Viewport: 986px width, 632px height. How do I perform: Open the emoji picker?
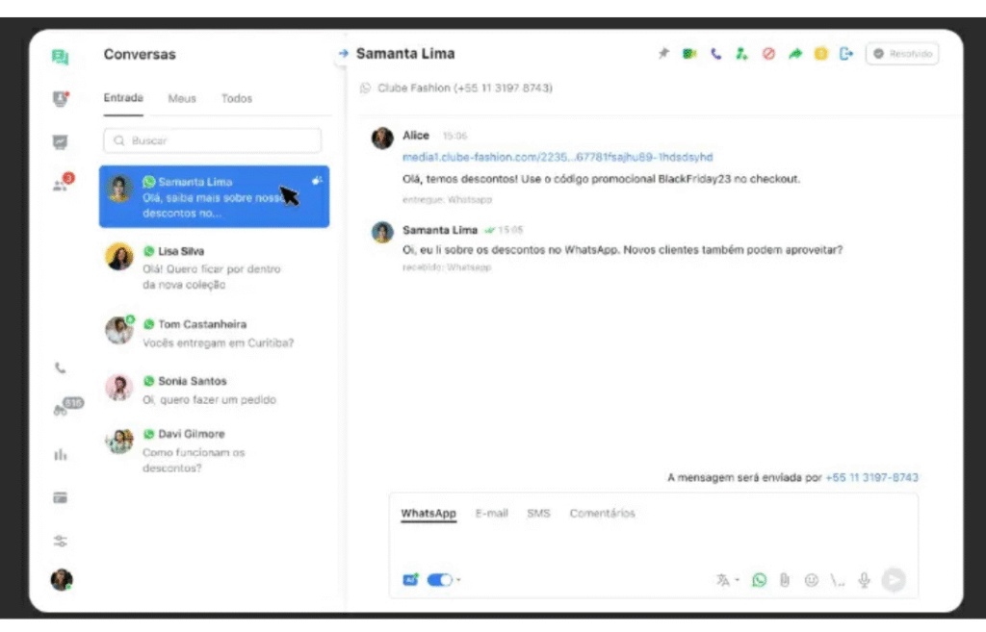[x=811, y=580]
